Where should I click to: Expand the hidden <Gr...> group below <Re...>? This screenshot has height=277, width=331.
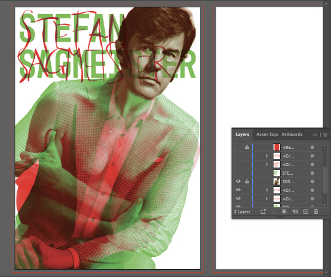pos(267,156)
